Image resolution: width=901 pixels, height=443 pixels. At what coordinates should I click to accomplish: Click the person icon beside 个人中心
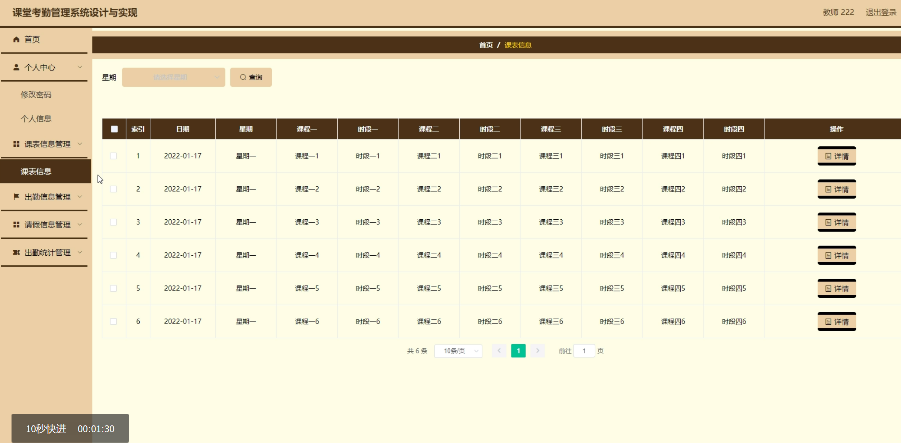[x=16, y=67]
